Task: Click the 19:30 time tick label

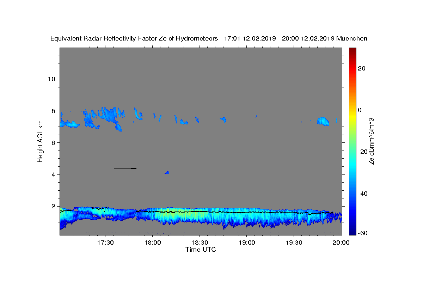Action: tap(294, 243)
